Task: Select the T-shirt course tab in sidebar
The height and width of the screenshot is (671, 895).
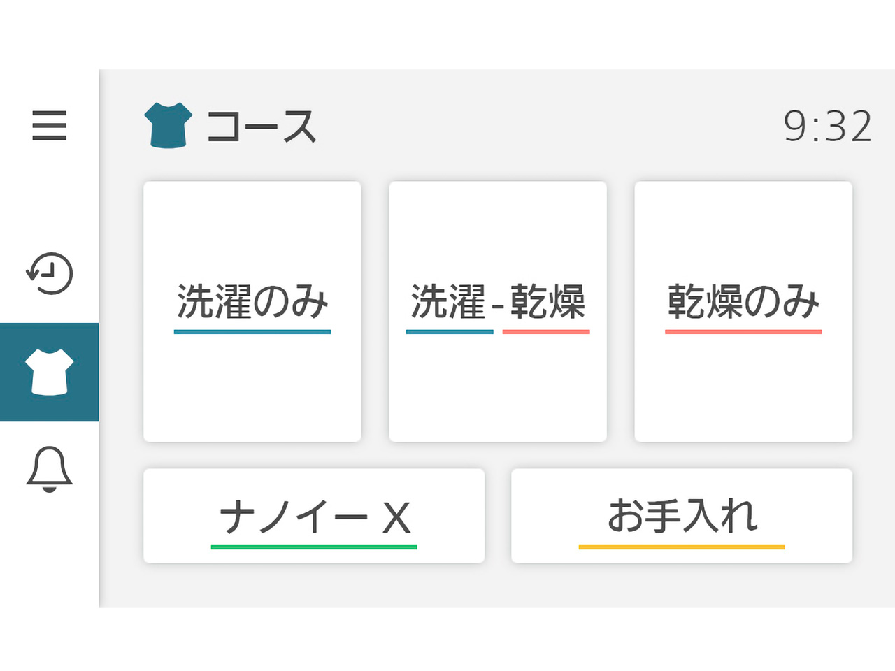Action: click(x=49, y=372)
